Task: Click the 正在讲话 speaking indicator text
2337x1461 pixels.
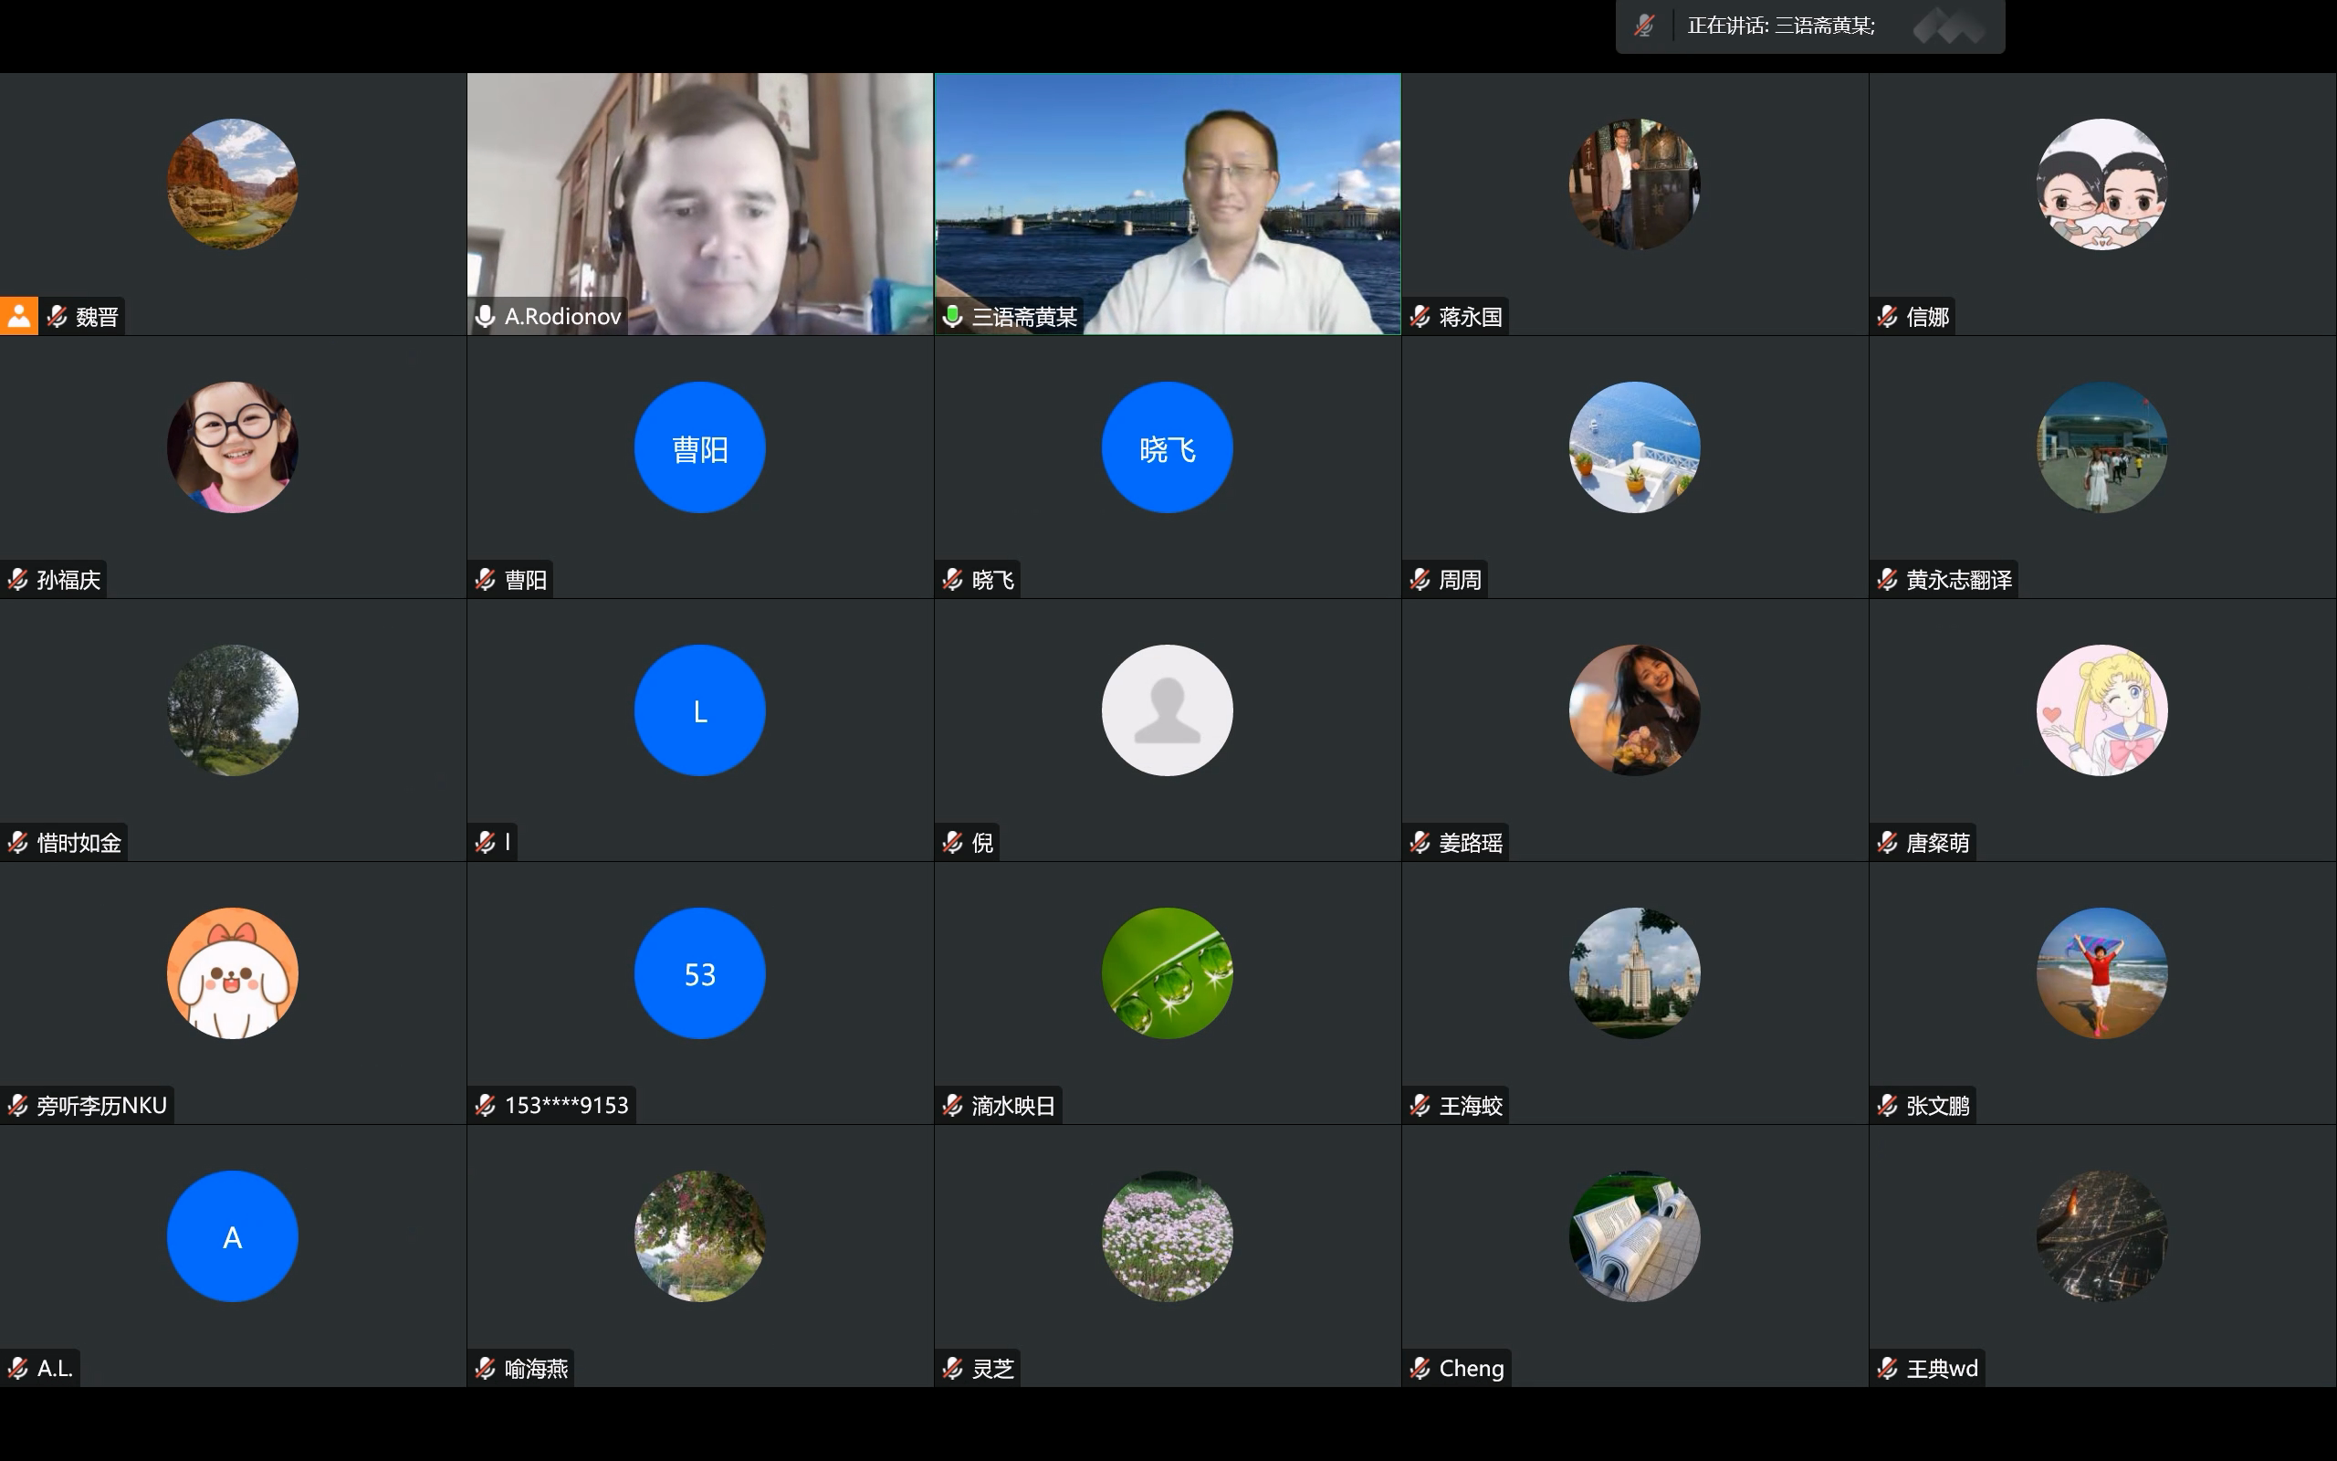Action: [x=1781, y=26]
